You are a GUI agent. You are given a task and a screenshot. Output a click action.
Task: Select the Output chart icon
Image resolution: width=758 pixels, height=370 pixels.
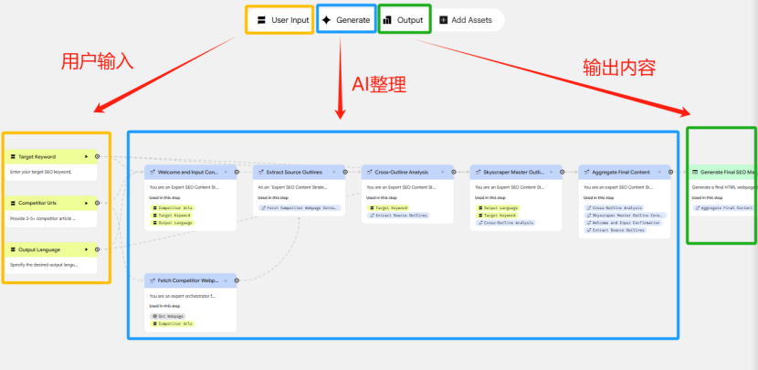point(386,20)
